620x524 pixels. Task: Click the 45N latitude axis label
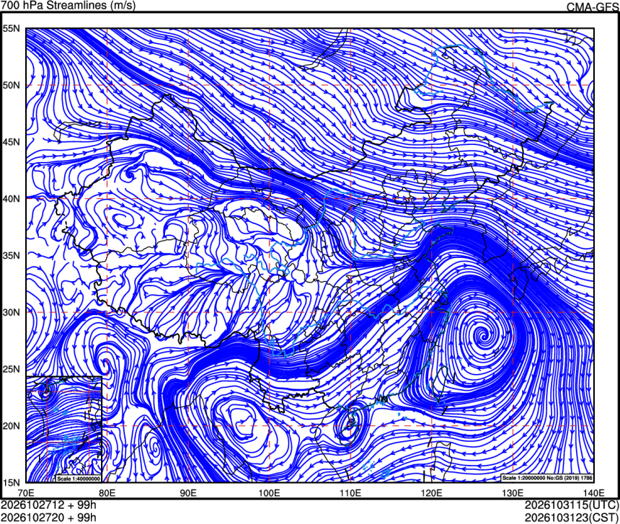(11, 142)
